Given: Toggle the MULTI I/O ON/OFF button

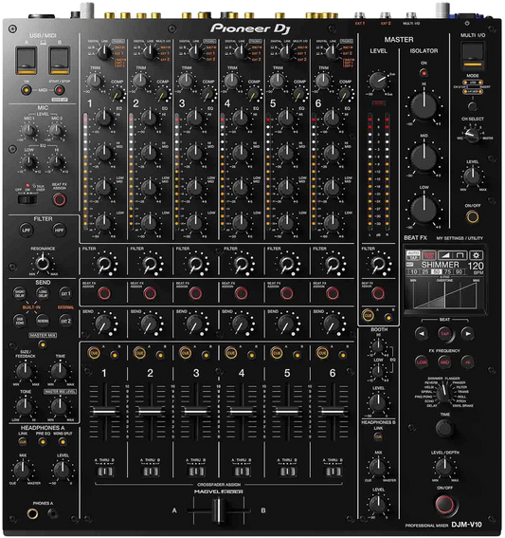Looking at the screenshot, I should [473, 217].
